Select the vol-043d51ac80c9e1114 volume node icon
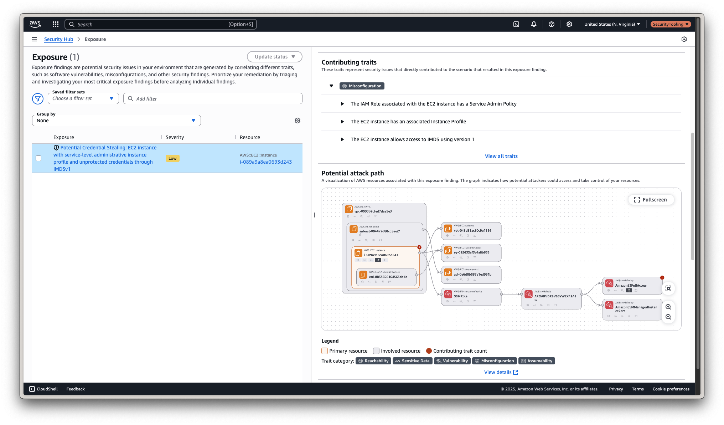This screenshot has width=724, height=425. coord(448,229)
